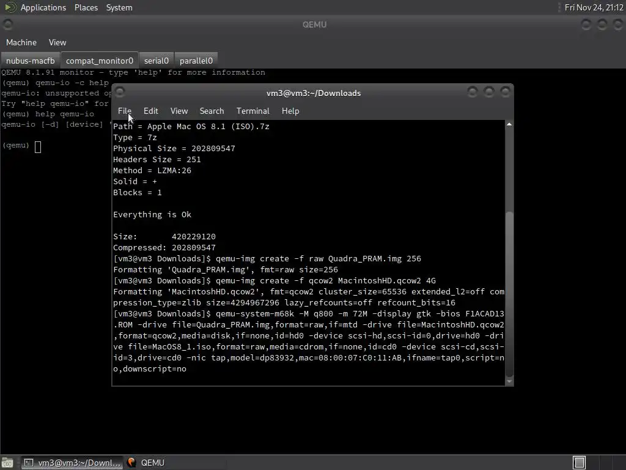Open the terminal Search menu
The width and height of the screenshot is (626, 470).
[x=212, y=111]
